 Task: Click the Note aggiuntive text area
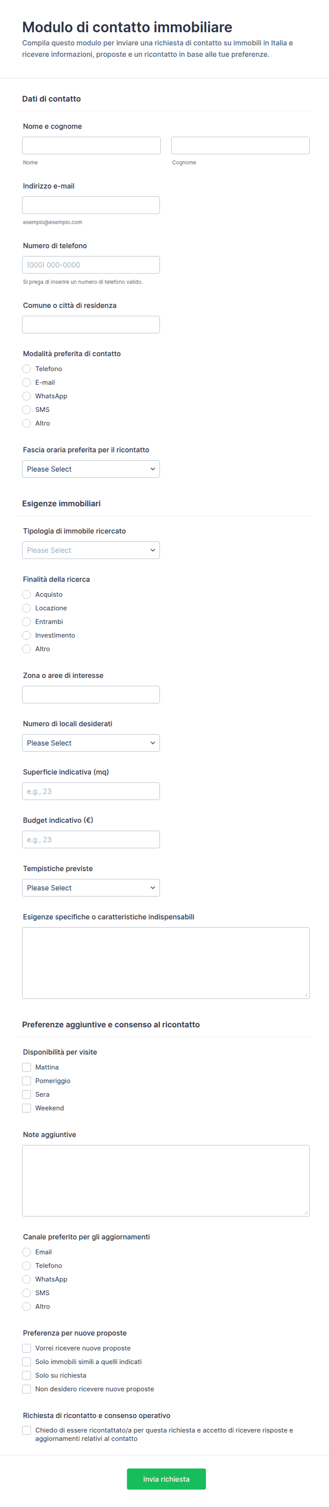click(x=166, y=1181)
